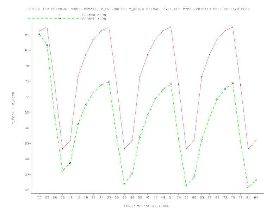Click the FHOUR VHHMM:1200>0000 x-axis title

(147, 206)
